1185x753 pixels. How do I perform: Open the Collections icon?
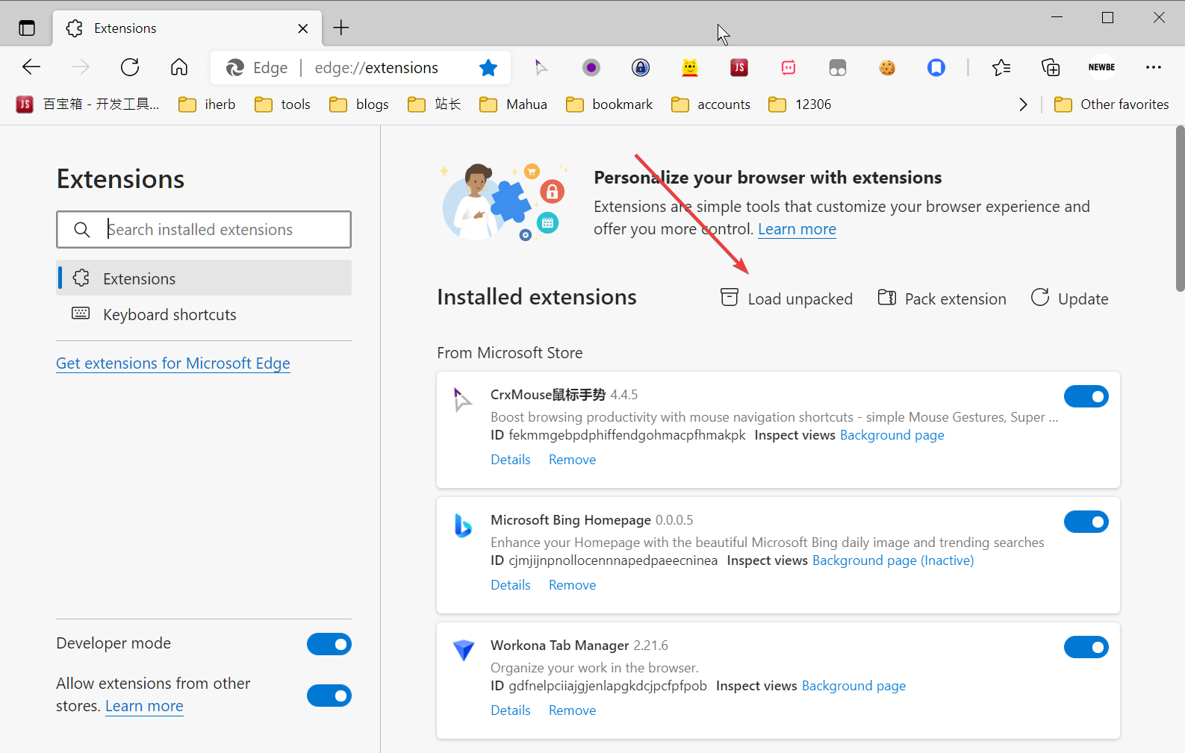click(1051, 68)
